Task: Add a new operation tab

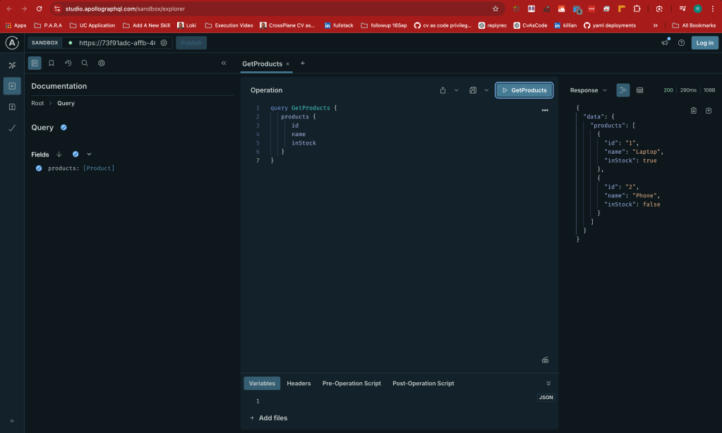Action: point(303,63)
